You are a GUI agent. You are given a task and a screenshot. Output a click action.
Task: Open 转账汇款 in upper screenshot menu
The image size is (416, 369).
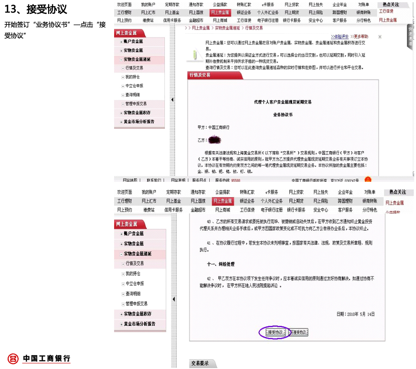[244, 4]
